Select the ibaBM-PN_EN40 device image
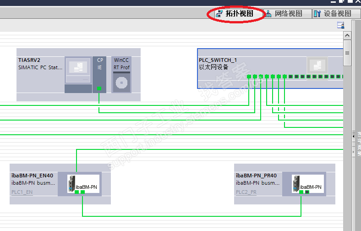Image resolution: width=361 pixels, height=231 pixels. point(83,184)
